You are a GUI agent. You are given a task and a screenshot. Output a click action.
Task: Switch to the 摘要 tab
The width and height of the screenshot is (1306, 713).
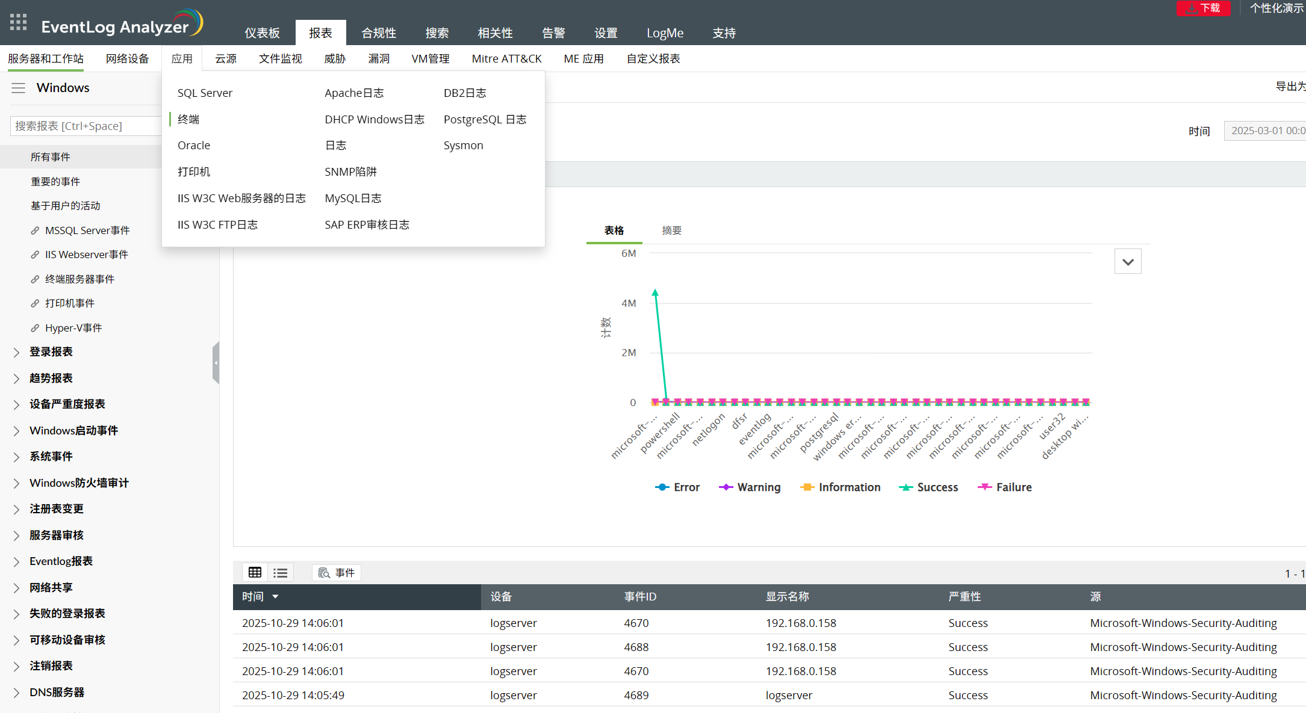pyautogui.click(x=671, y=230)
